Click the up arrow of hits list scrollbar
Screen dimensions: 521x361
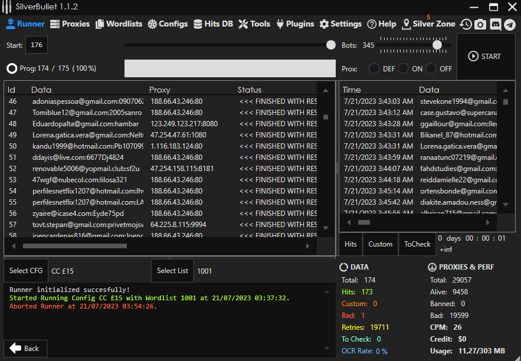(506, 90)
